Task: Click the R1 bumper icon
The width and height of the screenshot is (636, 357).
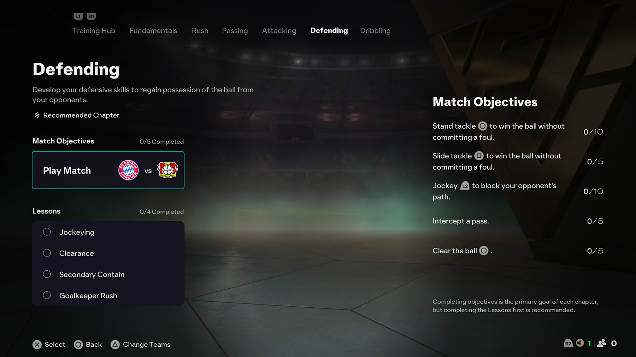Action: tap(92, 16)
